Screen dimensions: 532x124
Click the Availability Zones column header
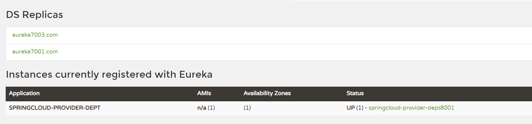point(267,93)
